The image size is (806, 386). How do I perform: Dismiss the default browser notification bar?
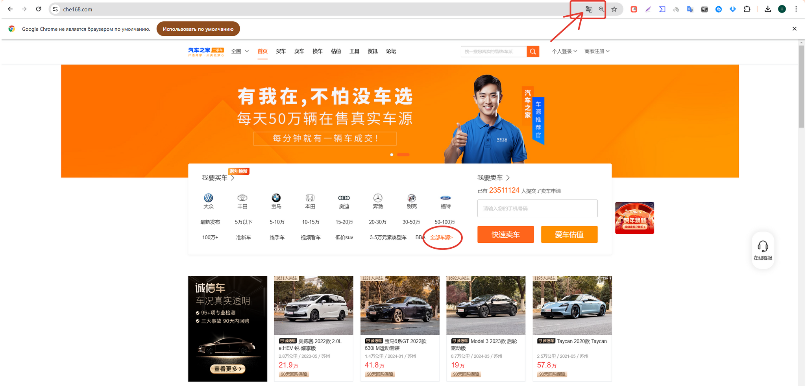(795, 29)
